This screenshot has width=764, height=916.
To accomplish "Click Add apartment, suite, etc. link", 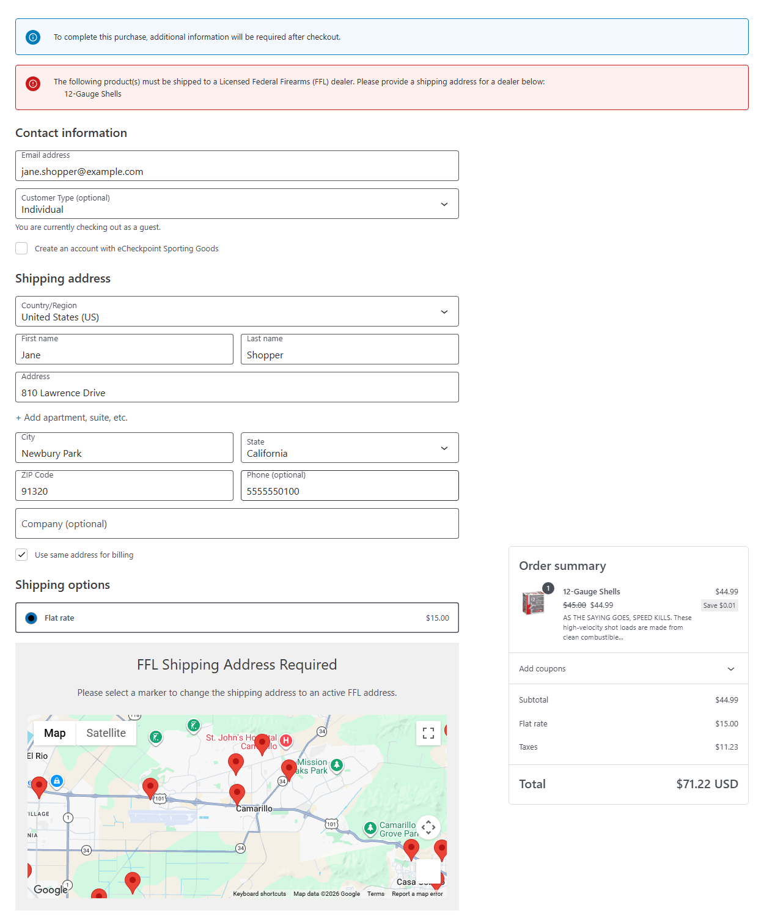I will tap(72, 418).
